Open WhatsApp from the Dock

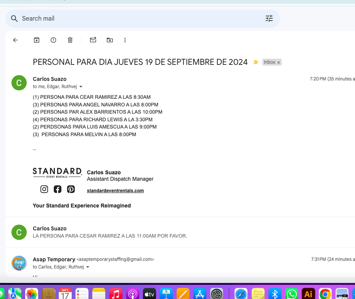click(292, 294)
